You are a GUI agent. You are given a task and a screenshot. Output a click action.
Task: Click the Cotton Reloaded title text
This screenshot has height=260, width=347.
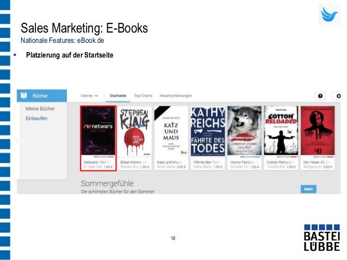[x=281, y=162]
